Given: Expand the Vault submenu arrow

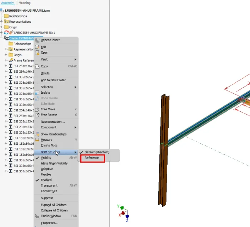Looking at the screenshot, I should [x=75, y=60].
